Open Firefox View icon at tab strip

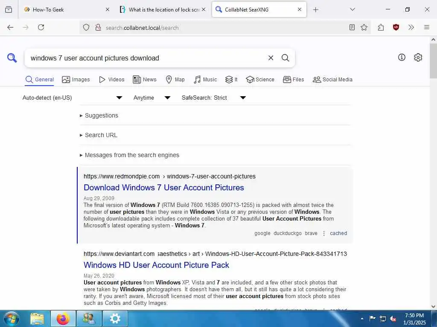pyautogui.click(x=9, y=9)
